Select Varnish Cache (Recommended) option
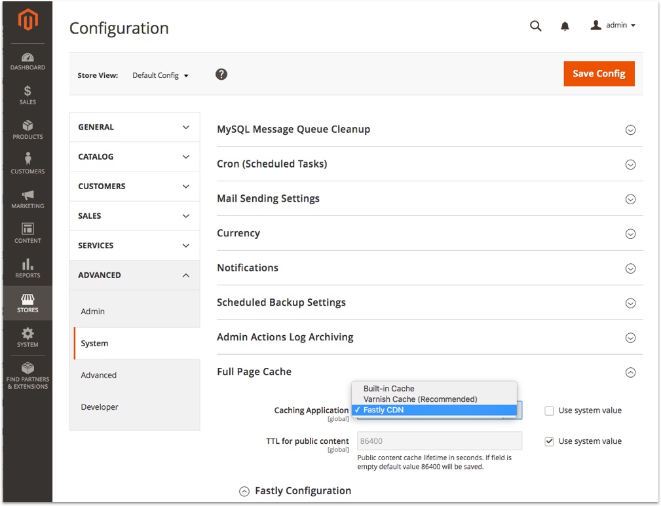Image resolution: width=661 pixels, height=506 pixels. coord(420,399)
